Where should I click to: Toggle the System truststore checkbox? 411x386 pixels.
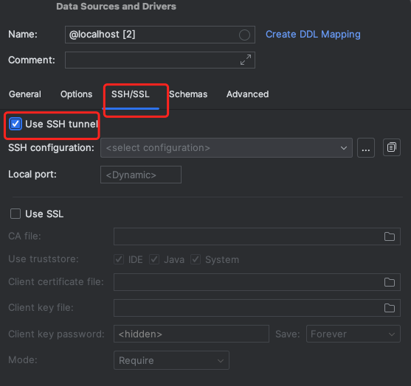[x=196, y=259]
